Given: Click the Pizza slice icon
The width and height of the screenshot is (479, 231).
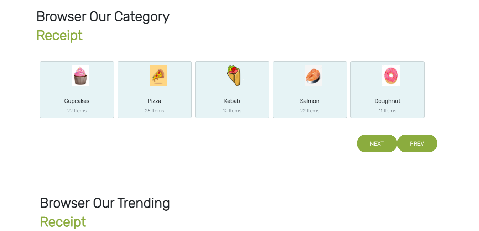Looking at the screenshot, I should pyautogui.click(x=158, y=75).
